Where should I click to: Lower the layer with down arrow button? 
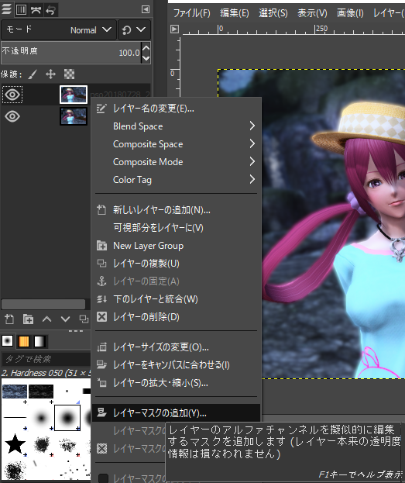(x=65, y=319)
